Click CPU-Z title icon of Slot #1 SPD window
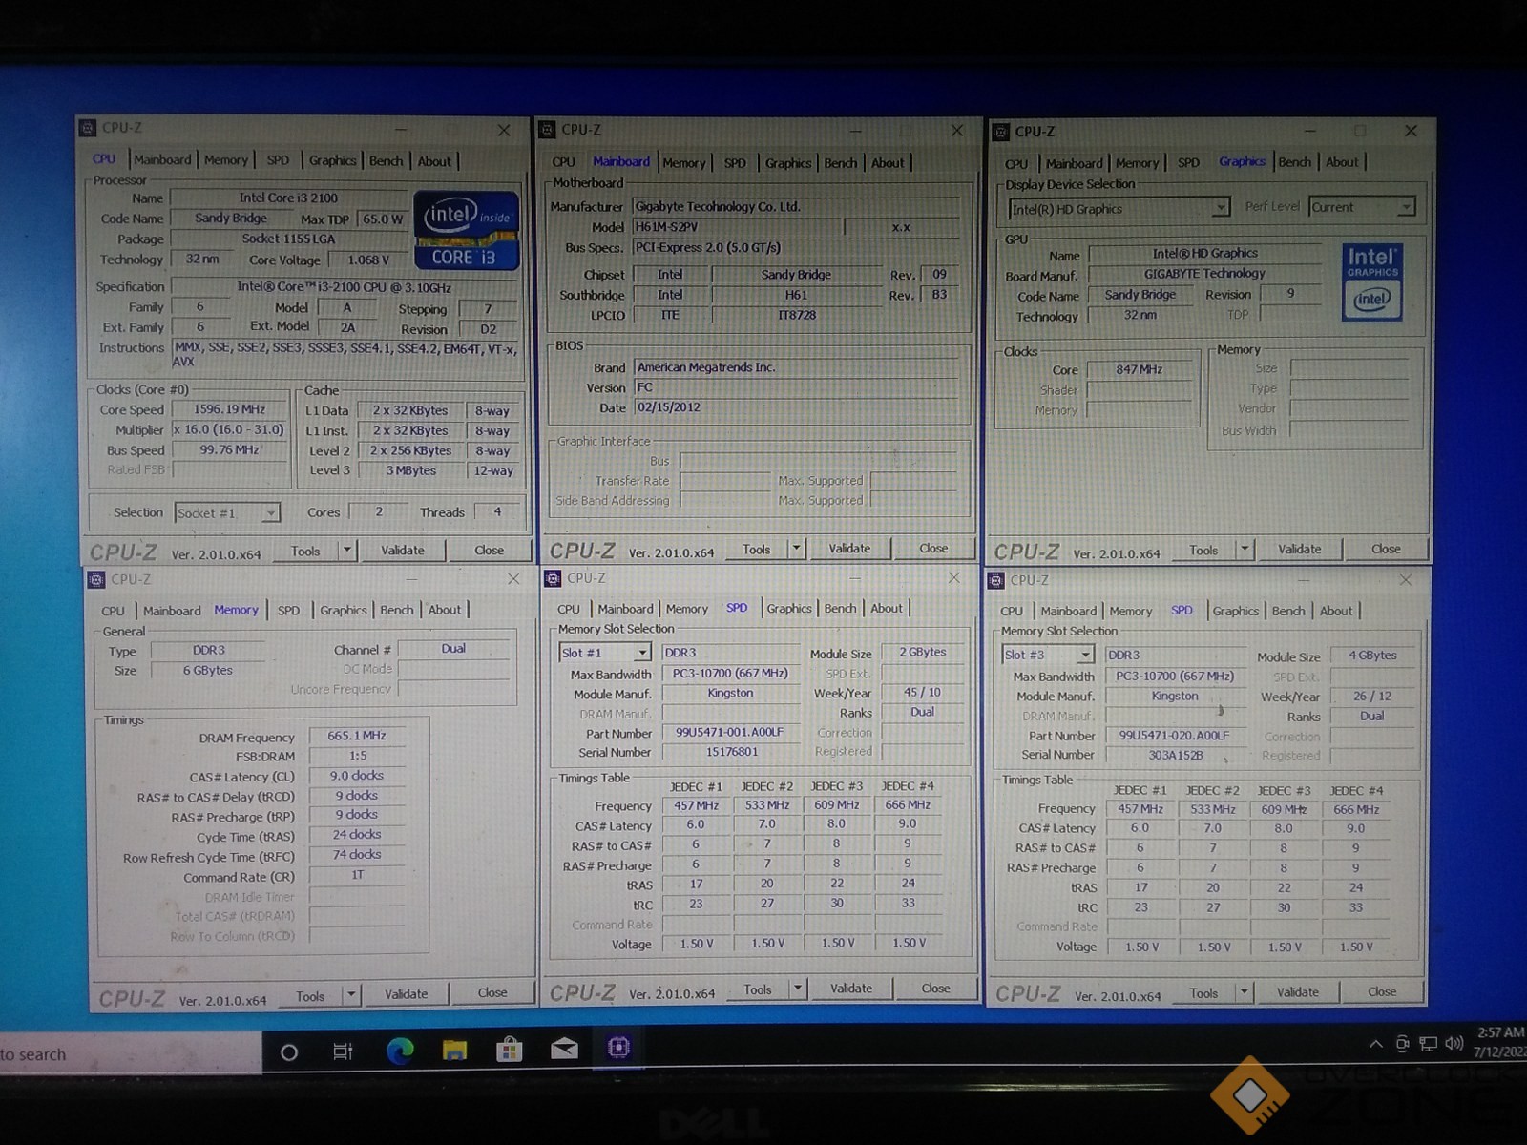Viewport: 1527px width, 1145px height. [x=553, y=578]
